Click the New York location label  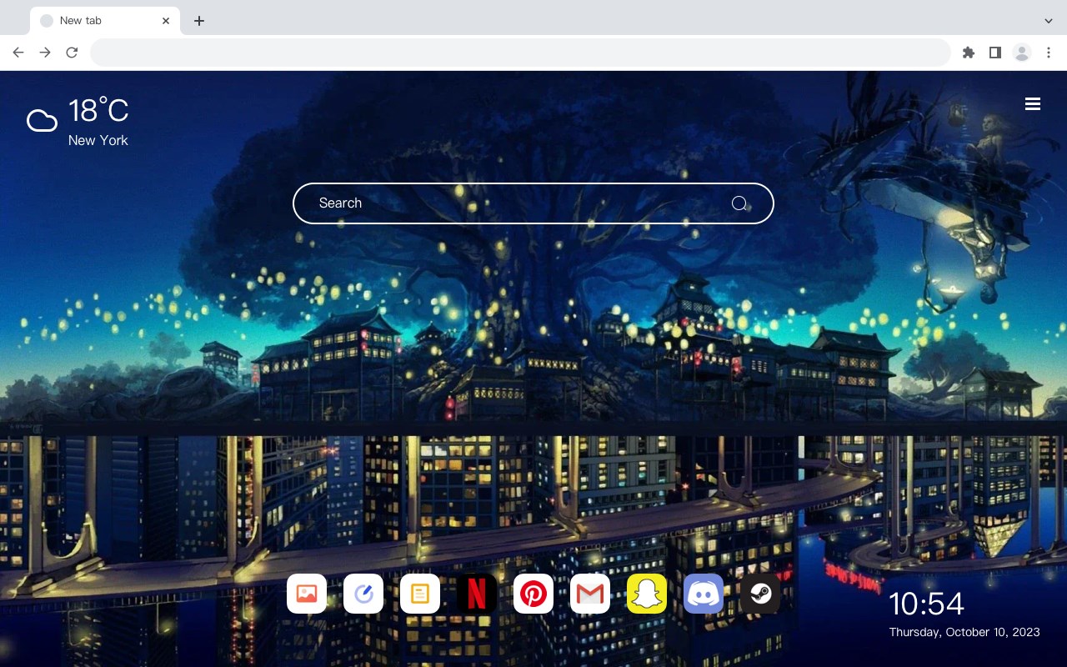pos(98,141)
